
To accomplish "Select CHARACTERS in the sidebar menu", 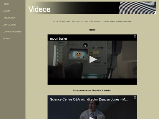I will [9, 25].
